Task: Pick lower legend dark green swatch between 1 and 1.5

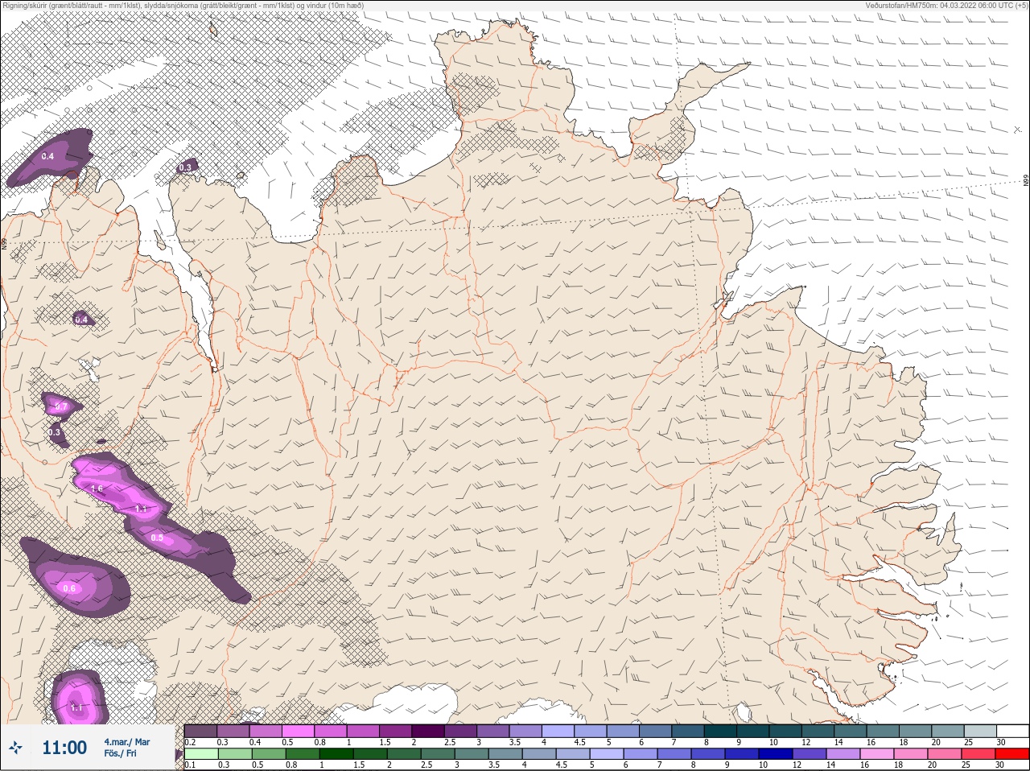Action: pos(336,753)
